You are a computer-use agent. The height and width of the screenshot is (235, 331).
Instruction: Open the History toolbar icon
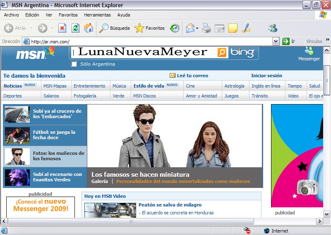pos(175,28)
